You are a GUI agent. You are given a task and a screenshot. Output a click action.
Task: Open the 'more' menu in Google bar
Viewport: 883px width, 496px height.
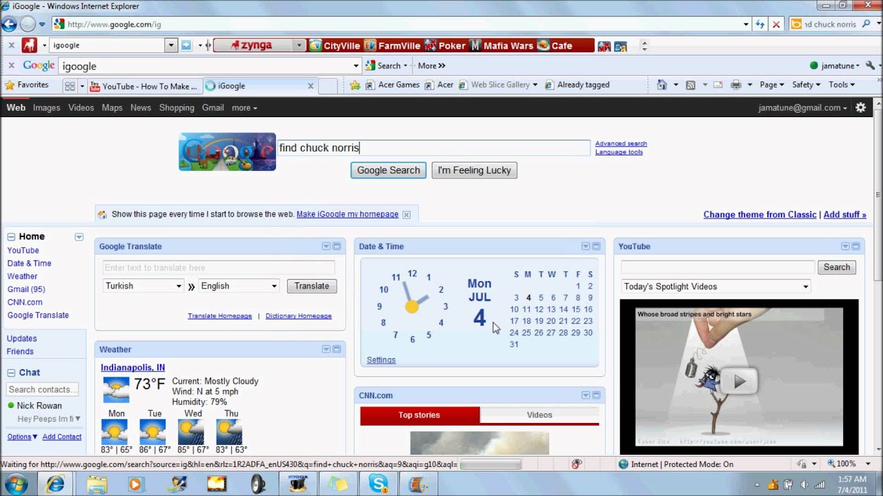coord(244,107)
